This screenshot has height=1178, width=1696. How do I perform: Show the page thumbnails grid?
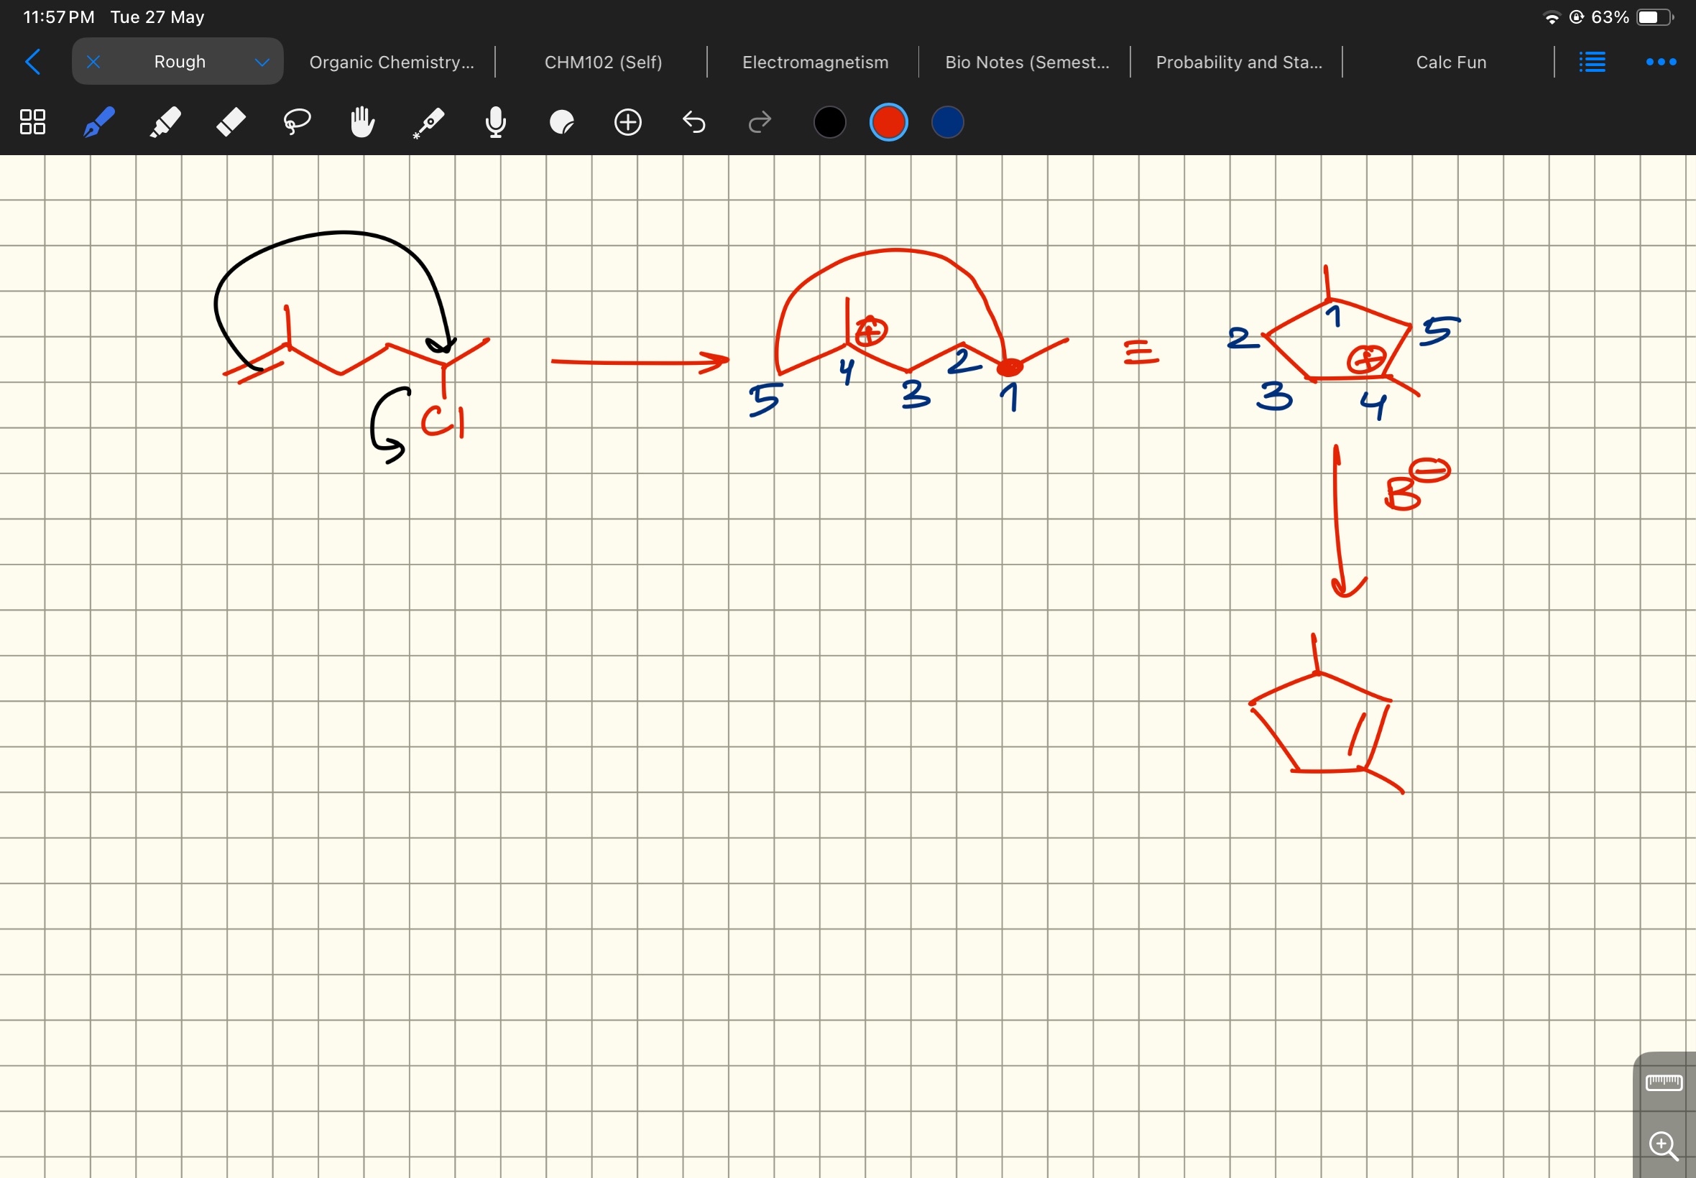click(x=32, y=122)
